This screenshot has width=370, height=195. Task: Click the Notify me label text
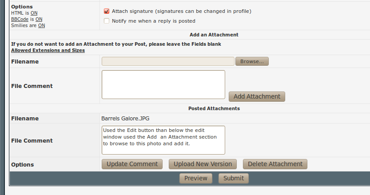point(153,21)
